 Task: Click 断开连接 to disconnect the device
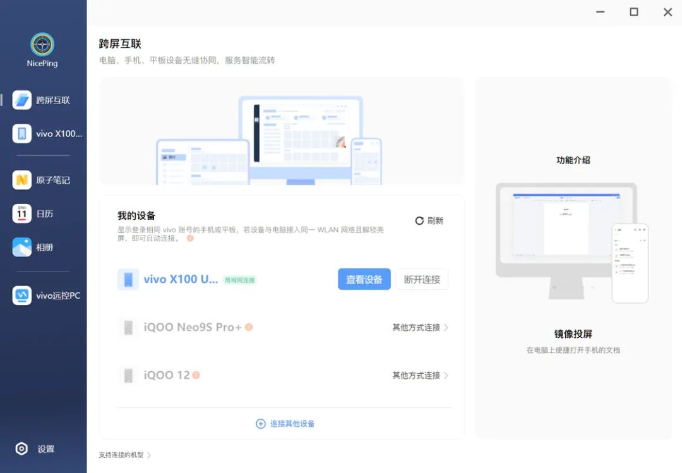pos(422,279)
